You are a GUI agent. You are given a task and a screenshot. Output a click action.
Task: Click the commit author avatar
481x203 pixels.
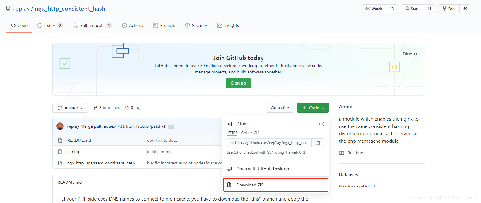click(60, 126)
